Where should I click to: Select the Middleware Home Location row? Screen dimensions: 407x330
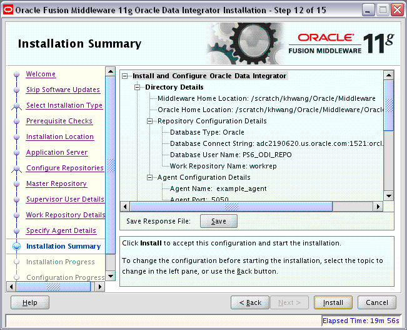(x=266, y=98)
